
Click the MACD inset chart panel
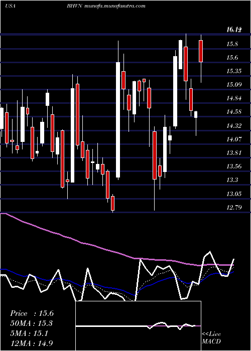139,326
